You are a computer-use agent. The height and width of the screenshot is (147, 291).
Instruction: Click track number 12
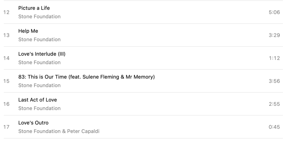point(7,12)
